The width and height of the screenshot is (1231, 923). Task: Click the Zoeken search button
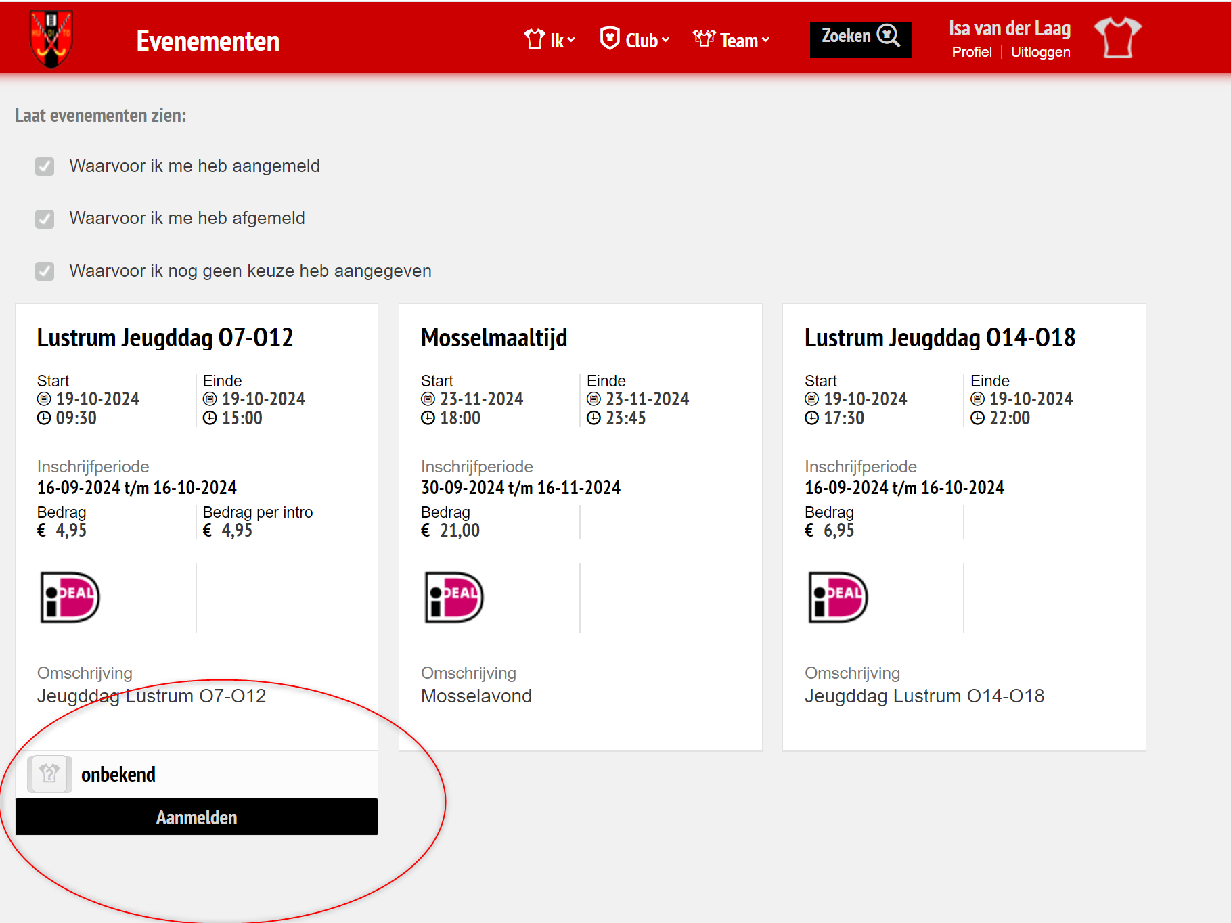[861, 39]
